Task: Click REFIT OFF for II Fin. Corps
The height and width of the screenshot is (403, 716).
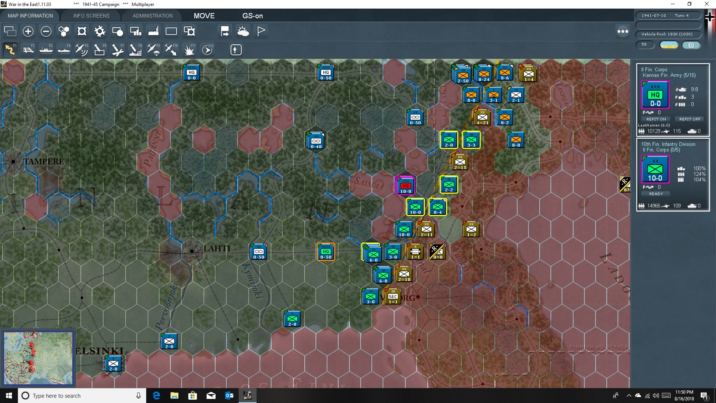Action: click(x=690, y=119)
